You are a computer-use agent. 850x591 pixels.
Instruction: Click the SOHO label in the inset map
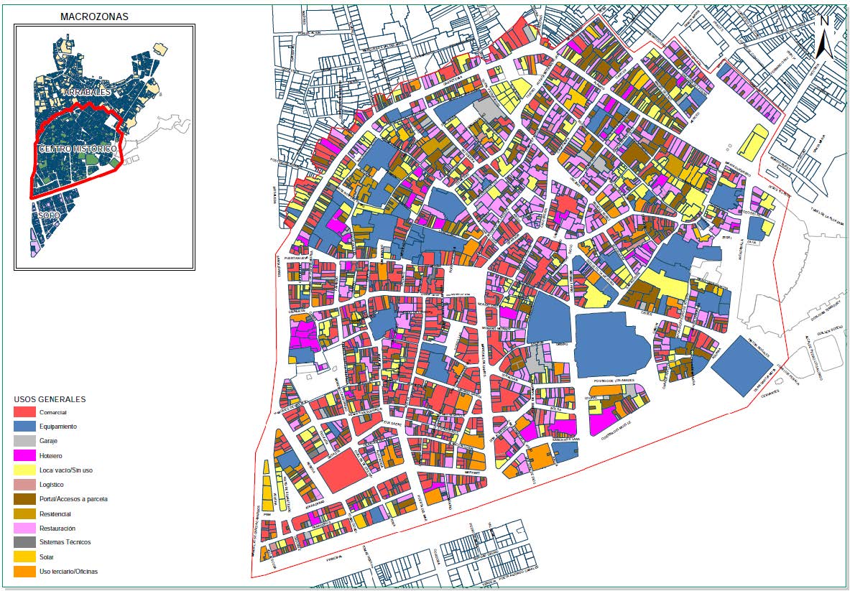49,215
